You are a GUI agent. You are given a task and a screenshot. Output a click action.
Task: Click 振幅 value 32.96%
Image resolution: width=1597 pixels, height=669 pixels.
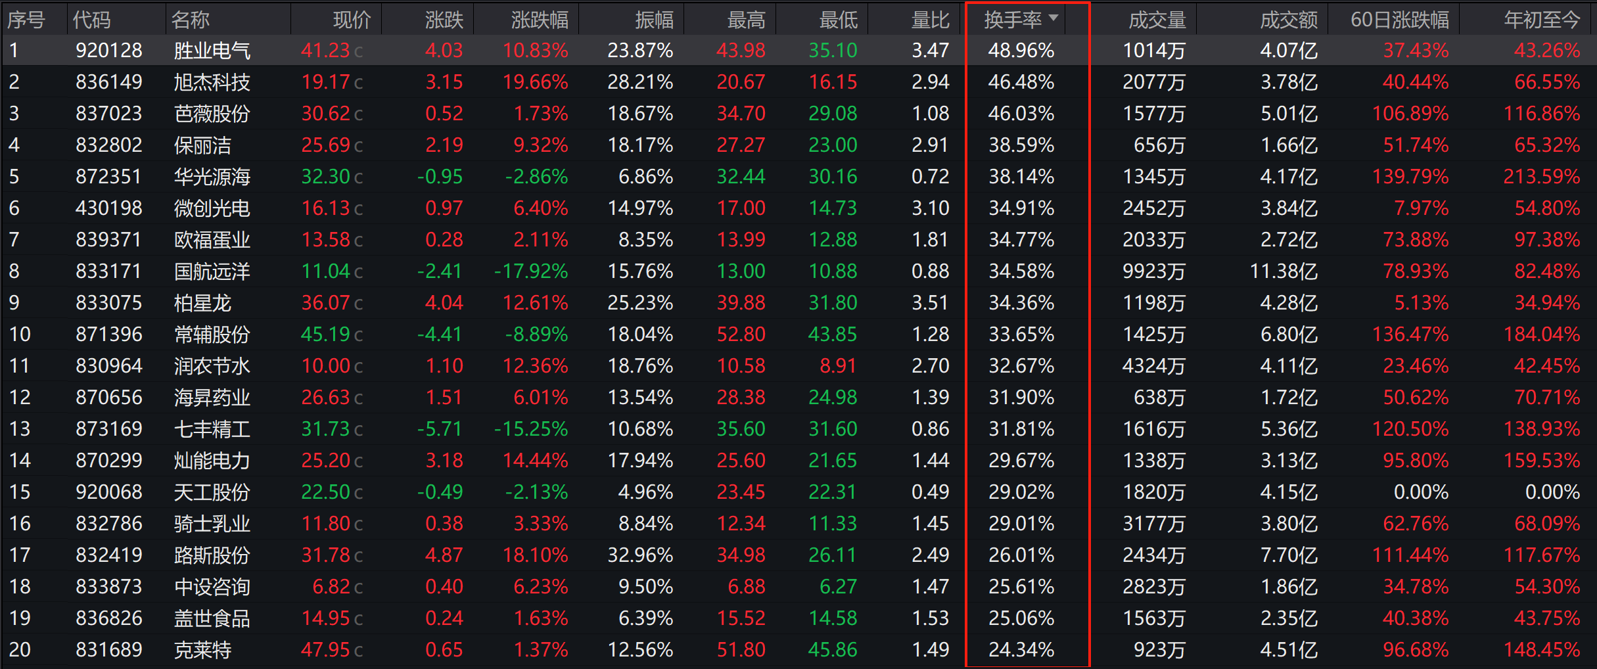(640, 555)
